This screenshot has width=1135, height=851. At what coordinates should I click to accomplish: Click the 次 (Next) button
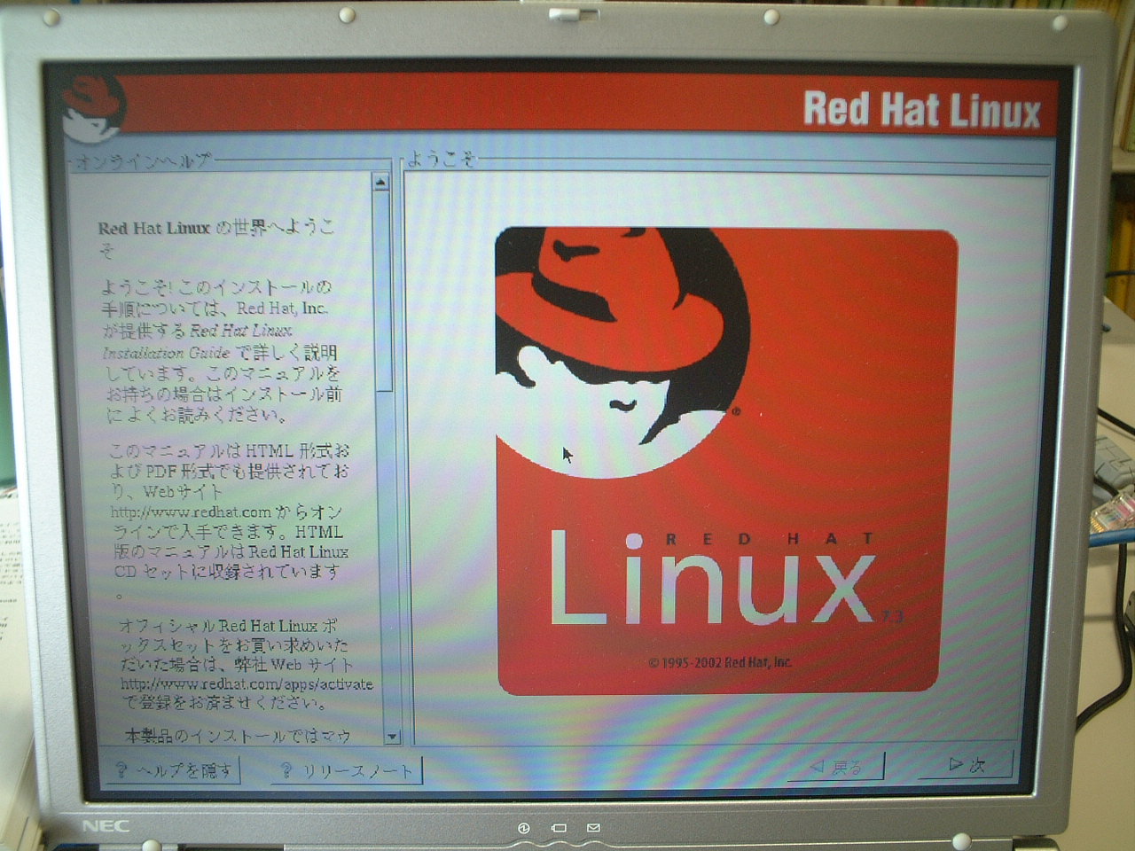[x=967, y=764]
